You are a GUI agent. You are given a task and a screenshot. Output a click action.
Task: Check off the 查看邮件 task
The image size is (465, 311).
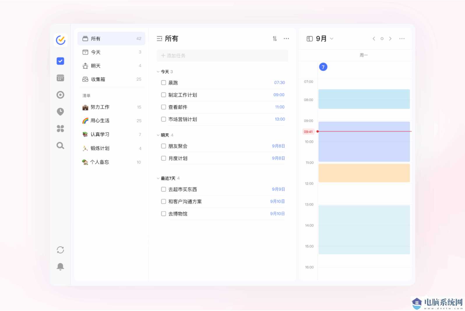(x=163, y=107)
